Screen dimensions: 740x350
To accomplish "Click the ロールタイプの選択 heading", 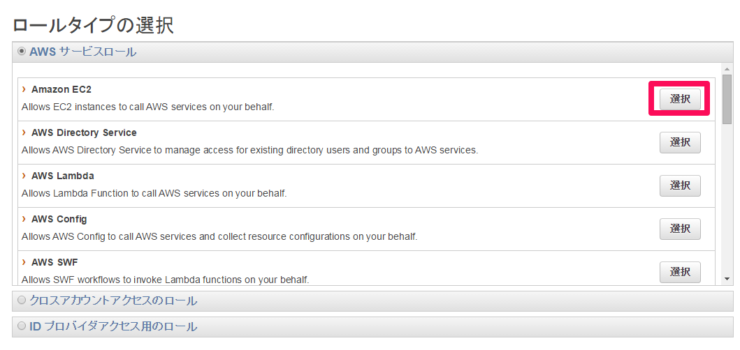I will tap(93, 25).
